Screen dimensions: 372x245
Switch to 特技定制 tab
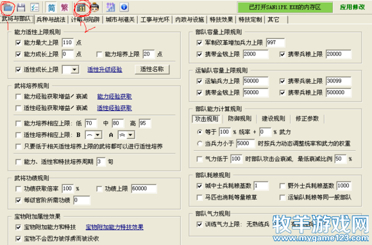(x=250, y=20)
